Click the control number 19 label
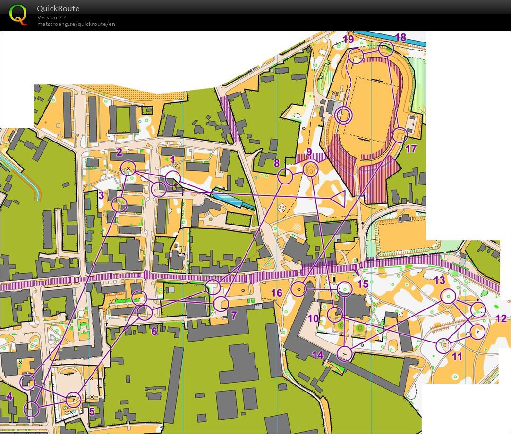 349,40
